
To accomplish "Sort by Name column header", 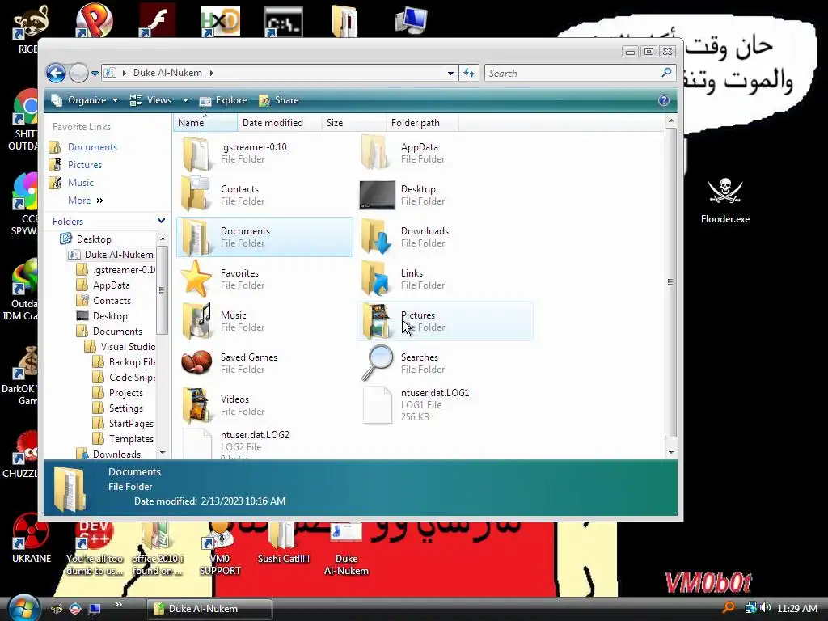I will (x=205, y=123).
